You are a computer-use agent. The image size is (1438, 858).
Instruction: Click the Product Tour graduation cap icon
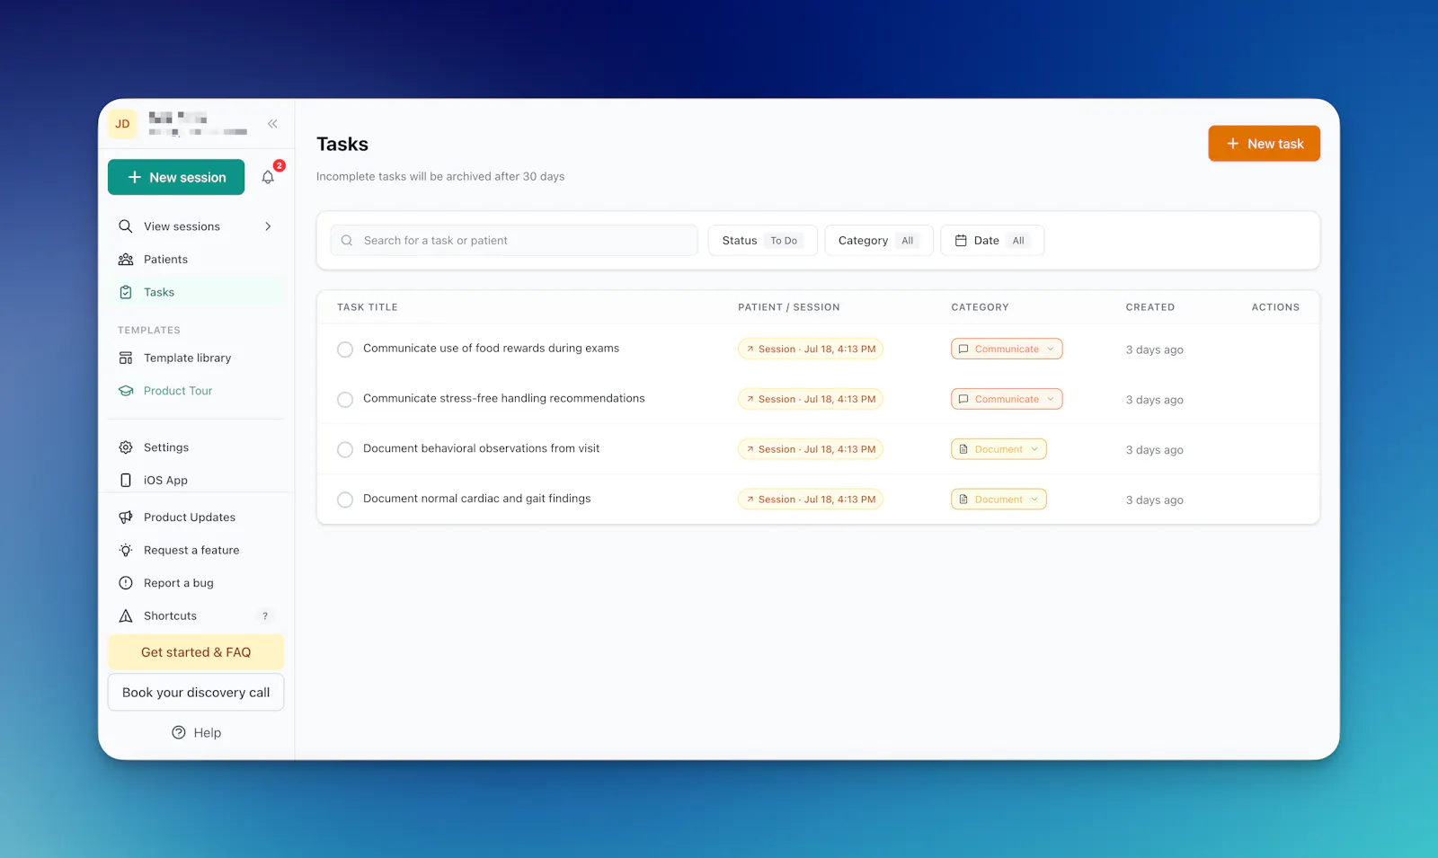pos(126,391)
